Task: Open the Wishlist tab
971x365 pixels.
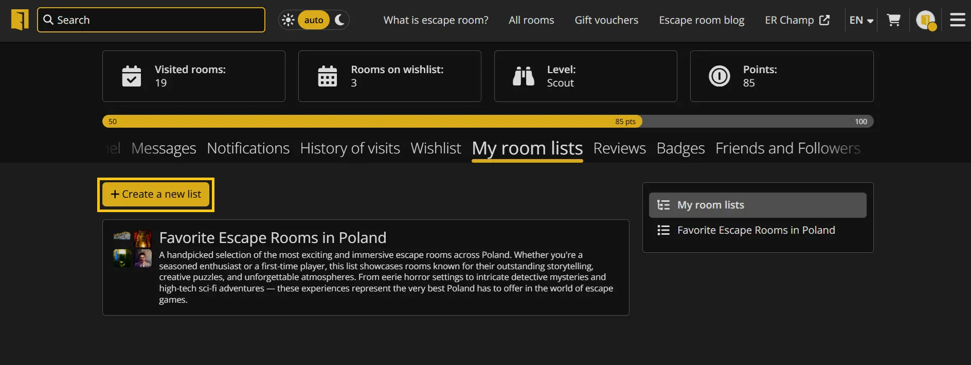Action: pyautogui.click(x=436, y=148)
